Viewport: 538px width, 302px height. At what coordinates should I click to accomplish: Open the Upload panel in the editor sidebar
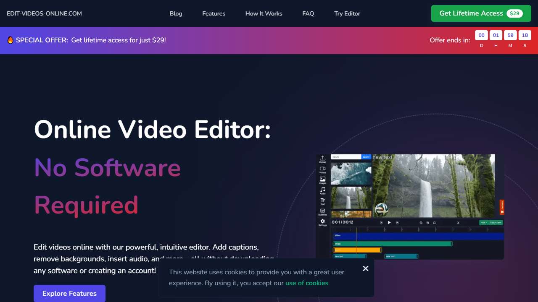pos(322,158)
